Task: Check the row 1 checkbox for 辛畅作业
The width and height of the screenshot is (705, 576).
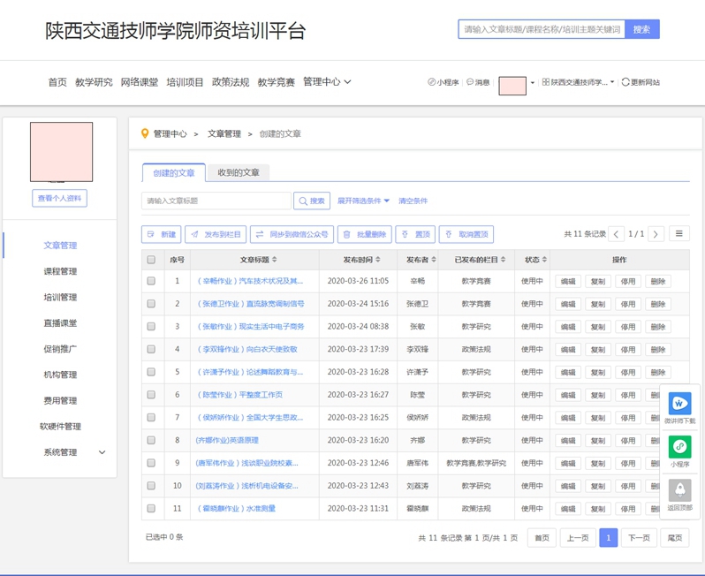Action: coord(151,281)
